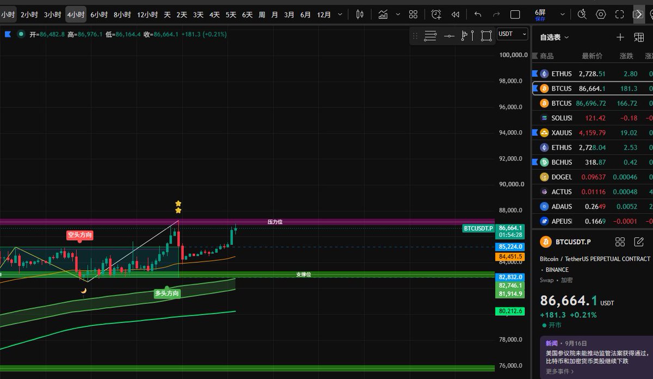This screenshot has width=653, height=379.
Task: Click the 压力位 resistance band label
Action: pos(275,222)
